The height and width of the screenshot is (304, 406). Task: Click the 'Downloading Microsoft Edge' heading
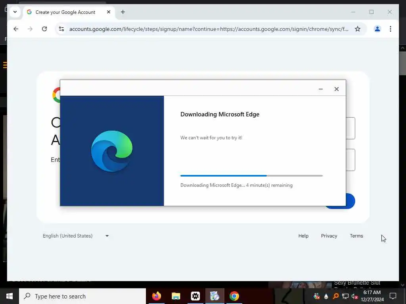220,114
